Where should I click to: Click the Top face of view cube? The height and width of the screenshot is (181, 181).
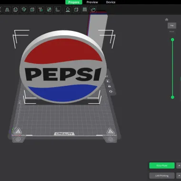tap(172, 26)
